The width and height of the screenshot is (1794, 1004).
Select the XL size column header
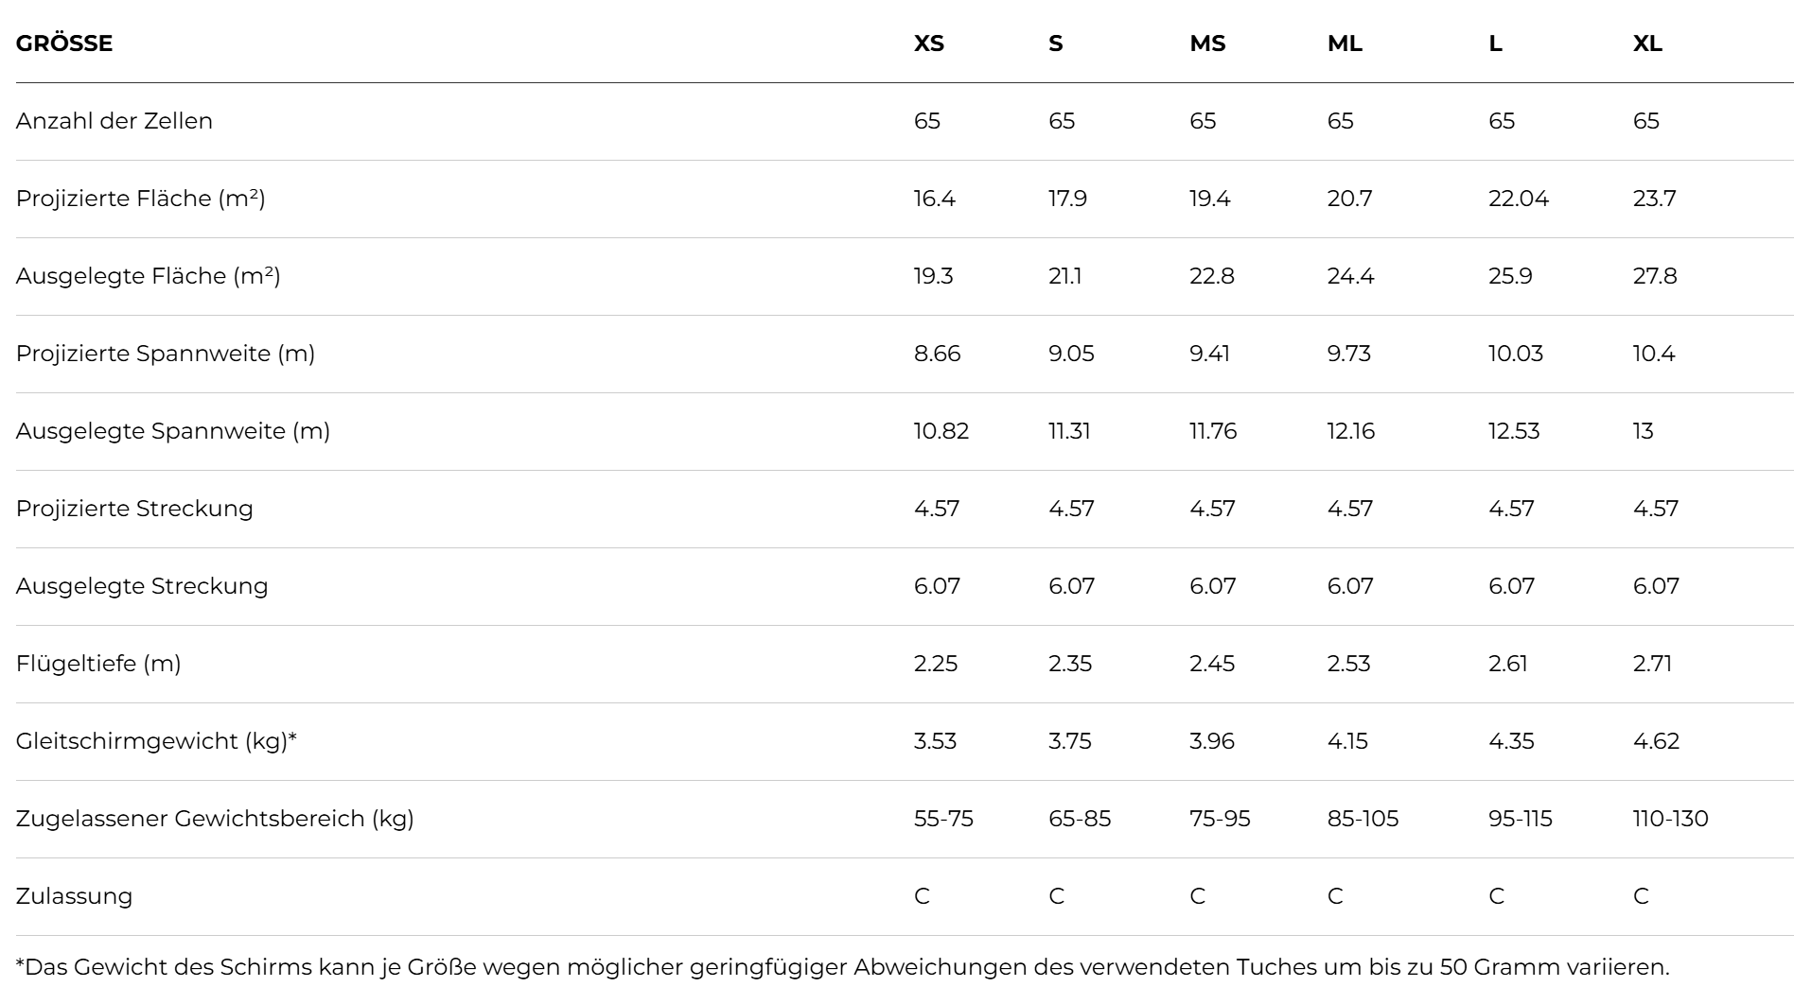(1647, 43)
